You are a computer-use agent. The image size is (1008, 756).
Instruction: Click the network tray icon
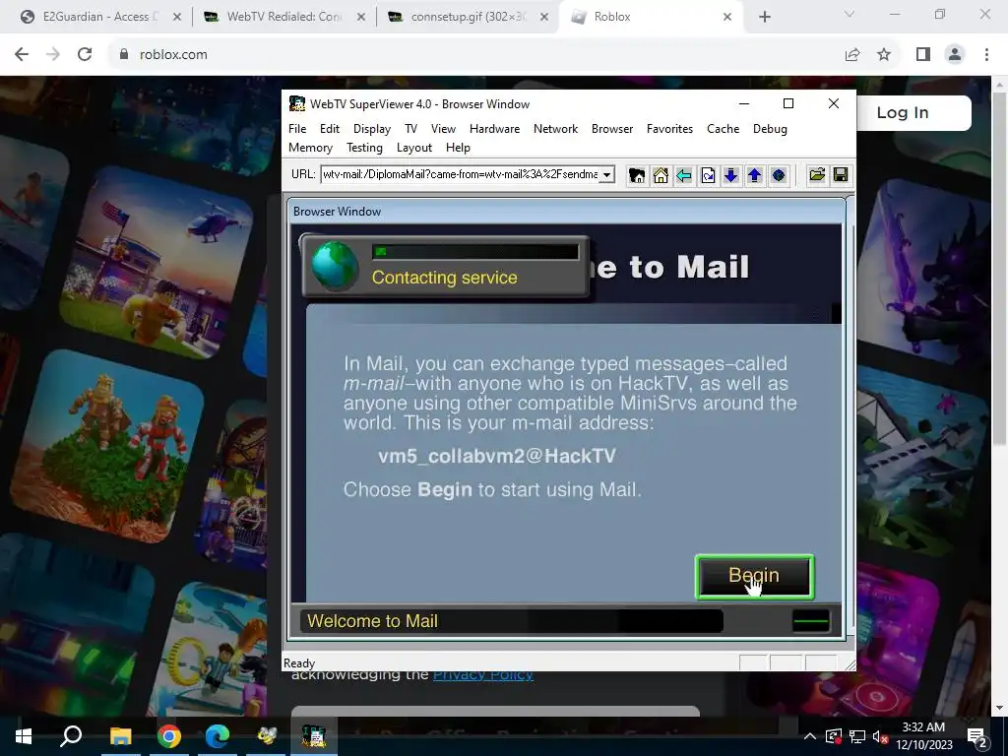pyautogui.click(x=857, y=736)
